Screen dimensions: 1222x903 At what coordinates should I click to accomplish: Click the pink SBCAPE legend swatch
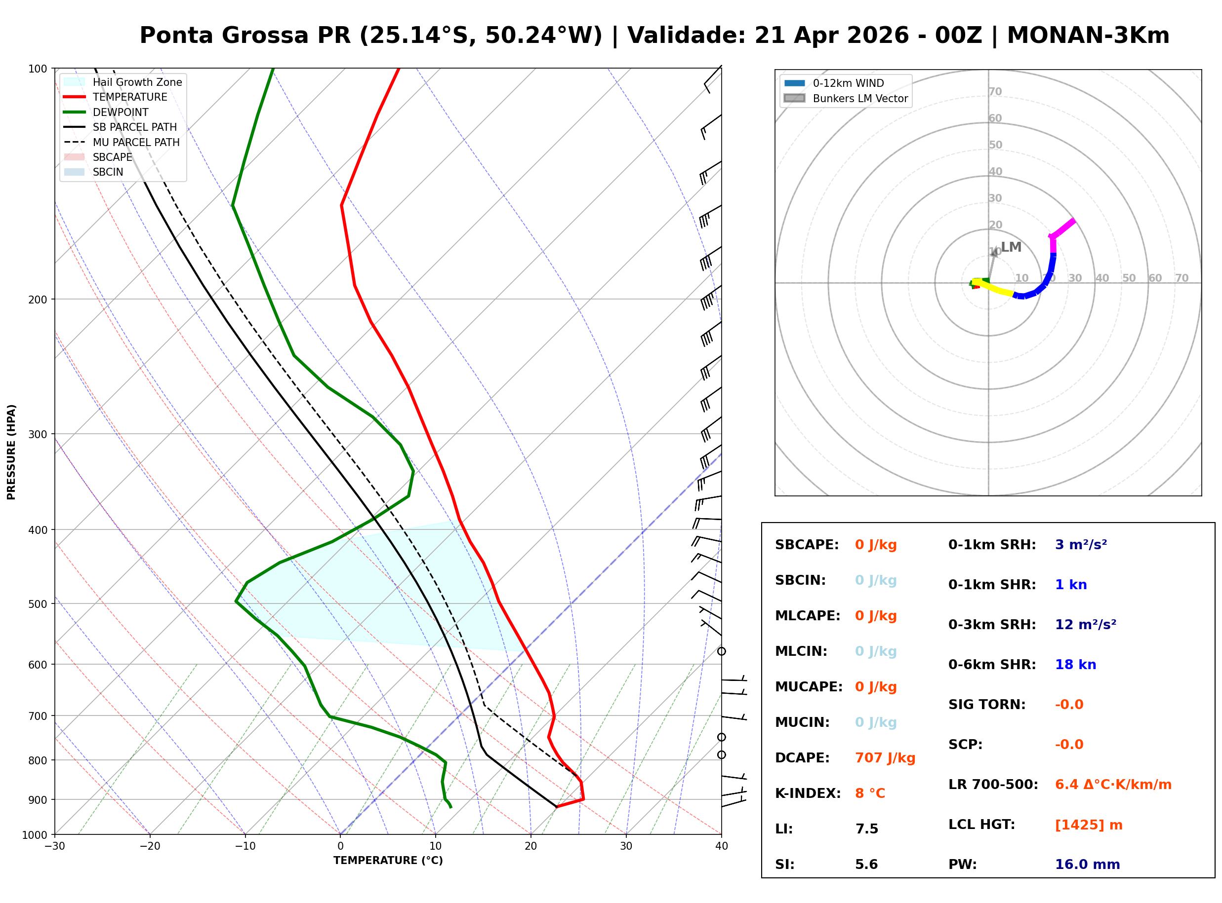tap(75, 157)
